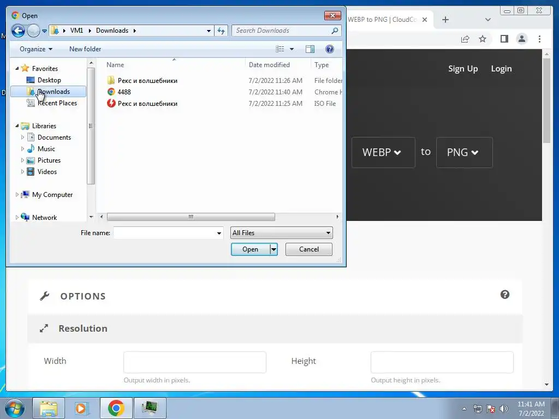Screen dimensions: 559x419
Task: Select the Videos library
Action: point(47,172)
